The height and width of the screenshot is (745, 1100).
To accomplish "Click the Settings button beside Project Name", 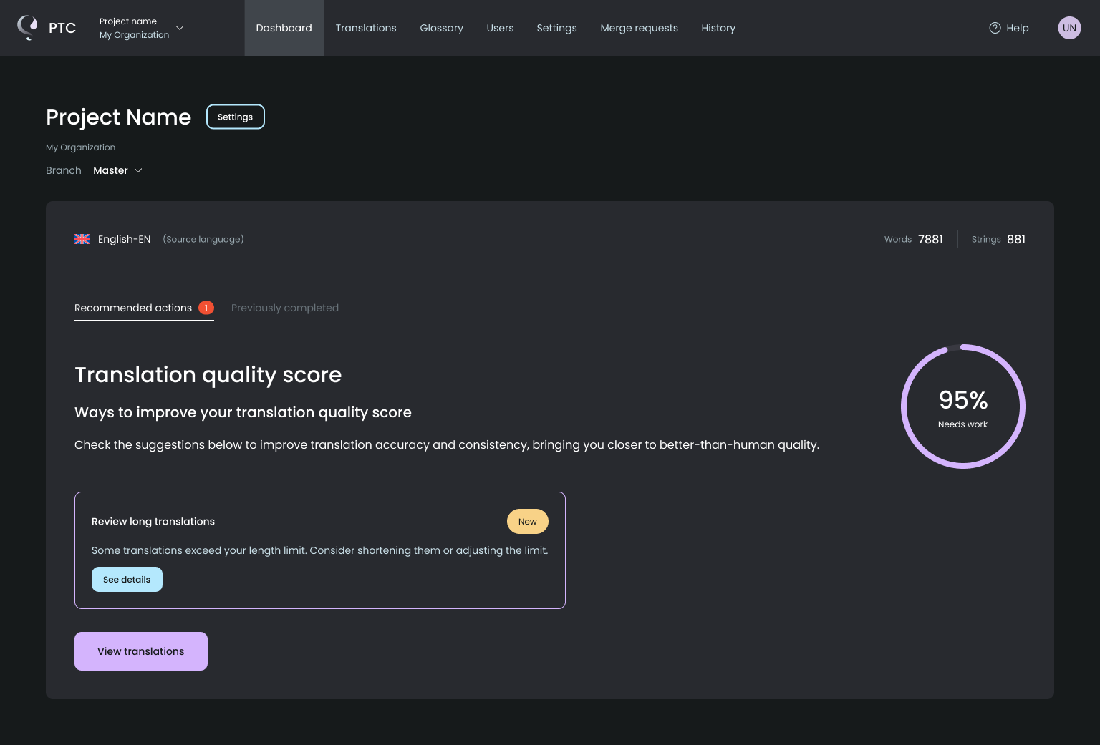I will click(x=235, y=117).
